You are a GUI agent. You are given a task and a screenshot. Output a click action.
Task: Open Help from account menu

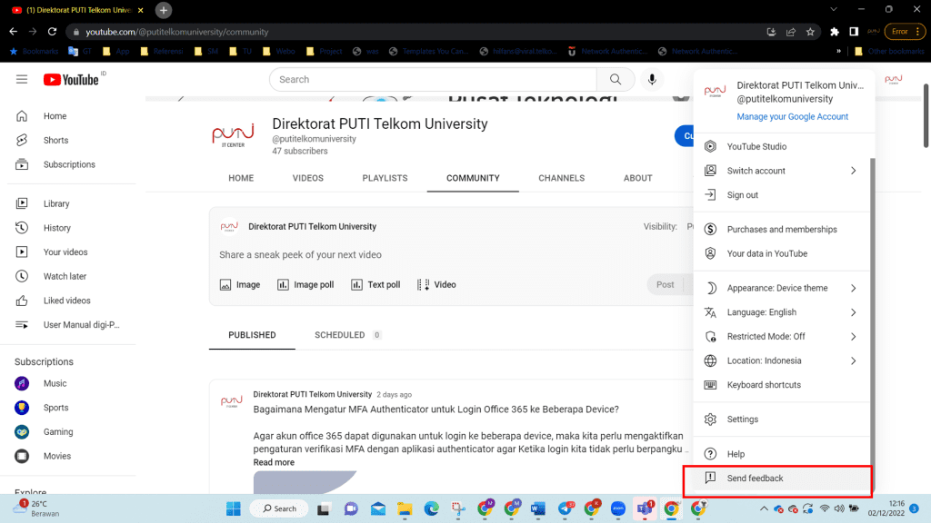781,454
